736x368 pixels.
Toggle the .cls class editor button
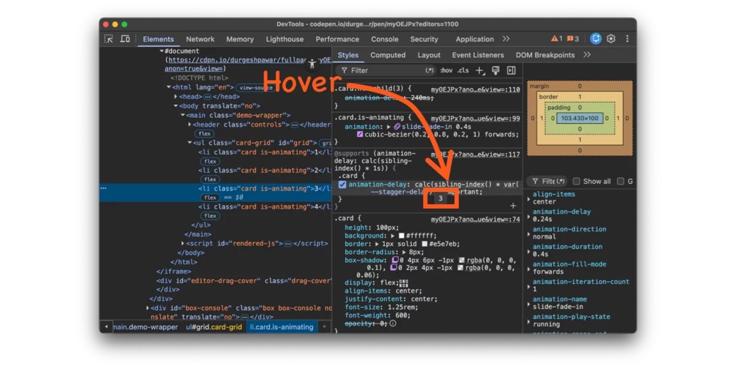[x=463, y=70]
